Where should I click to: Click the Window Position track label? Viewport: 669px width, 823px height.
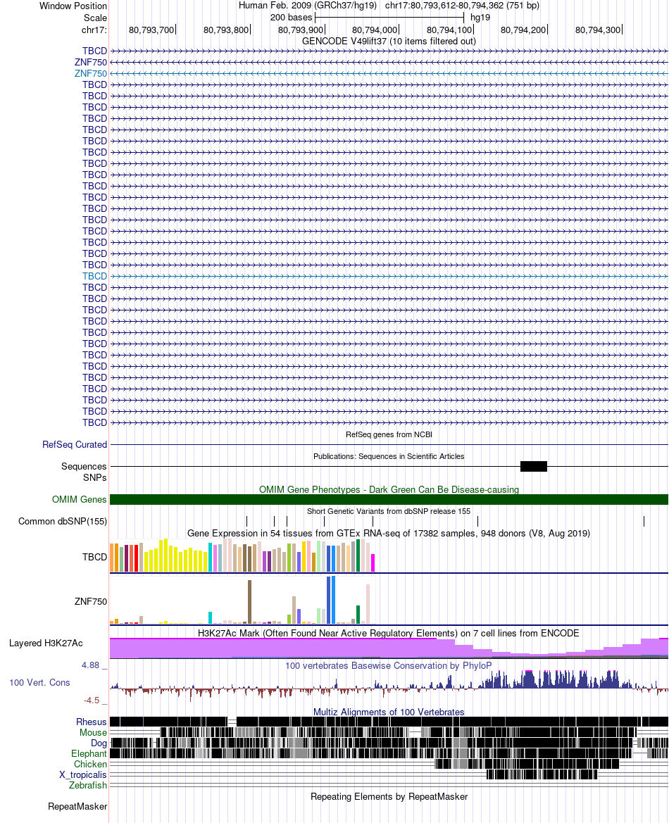click(x=73, y=6)
